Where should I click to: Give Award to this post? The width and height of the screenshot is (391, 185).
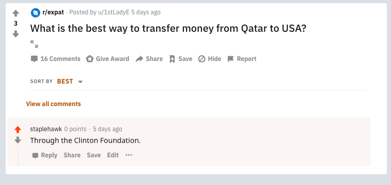[x=108, y=59]
